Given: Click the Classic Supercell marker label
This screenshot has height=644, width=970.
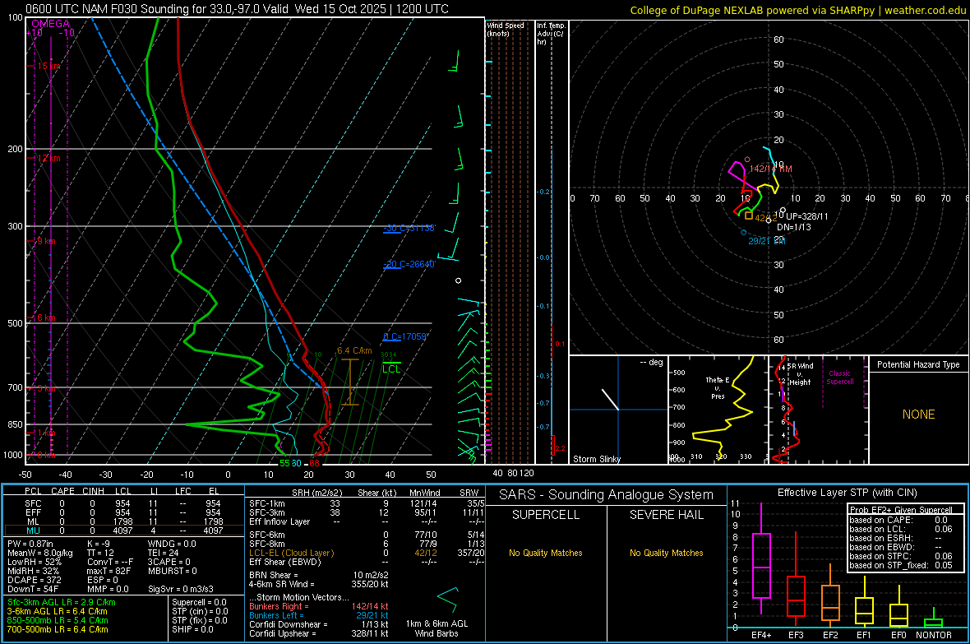Looking at the screenshot, I should click(839, 378).
